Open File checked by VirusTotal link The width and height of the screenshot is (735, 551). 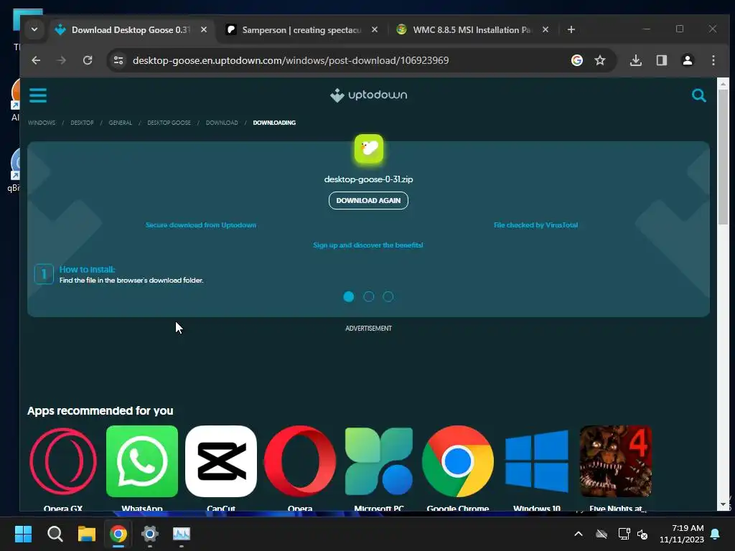click(x=535, y=225)
